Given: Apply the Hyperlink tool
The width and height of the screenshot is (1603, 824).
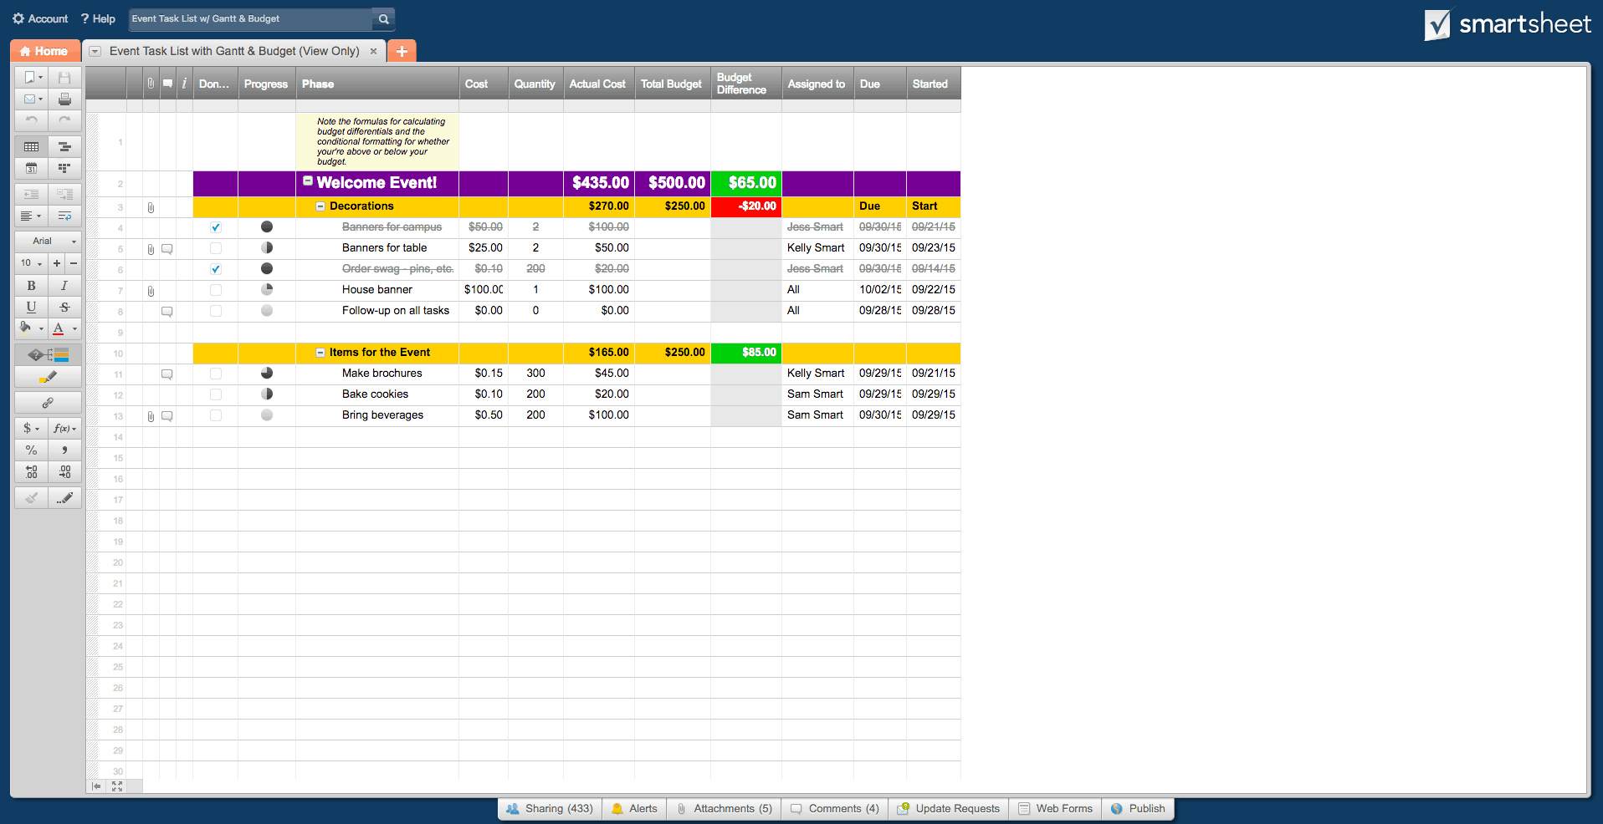Looking at the screenshot, I should 48,402.
